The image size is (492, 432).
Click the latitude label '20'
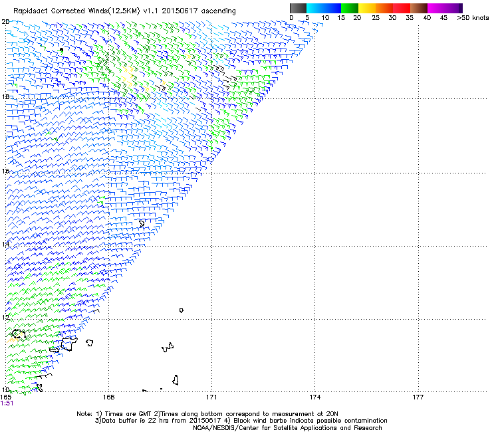coord(5,22)
